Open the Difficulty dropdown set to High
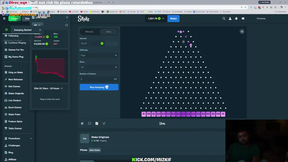288x162 pixels. click(99, 55)
